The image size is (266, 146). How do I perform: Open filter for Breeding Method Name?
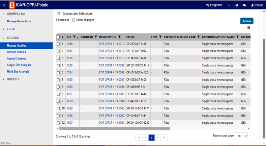point(237,37)
